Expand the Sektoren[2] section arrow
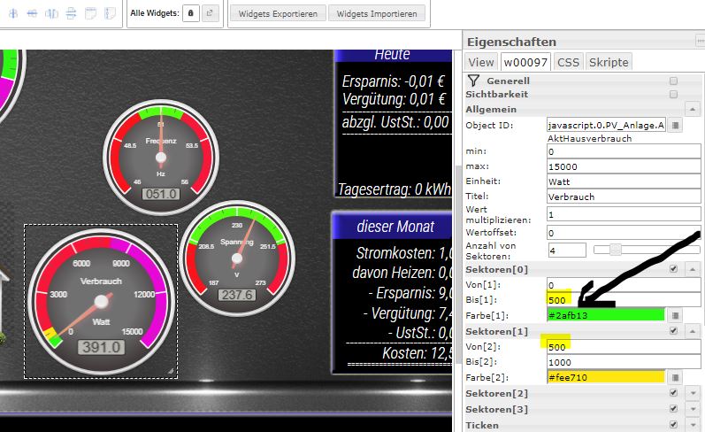 [693, 393]
